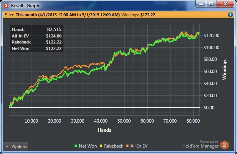
Task: Close the Results Graph window
Action: (x=225, y=4)
